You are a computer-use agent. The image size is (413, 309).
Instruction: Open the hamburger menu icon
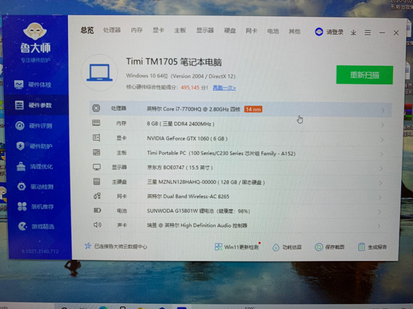(368, 33)
